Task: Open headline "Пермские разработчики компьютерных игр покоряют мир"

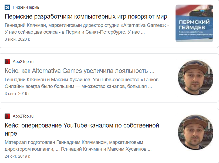Action: pyautogui.click(x=86, y=16)
